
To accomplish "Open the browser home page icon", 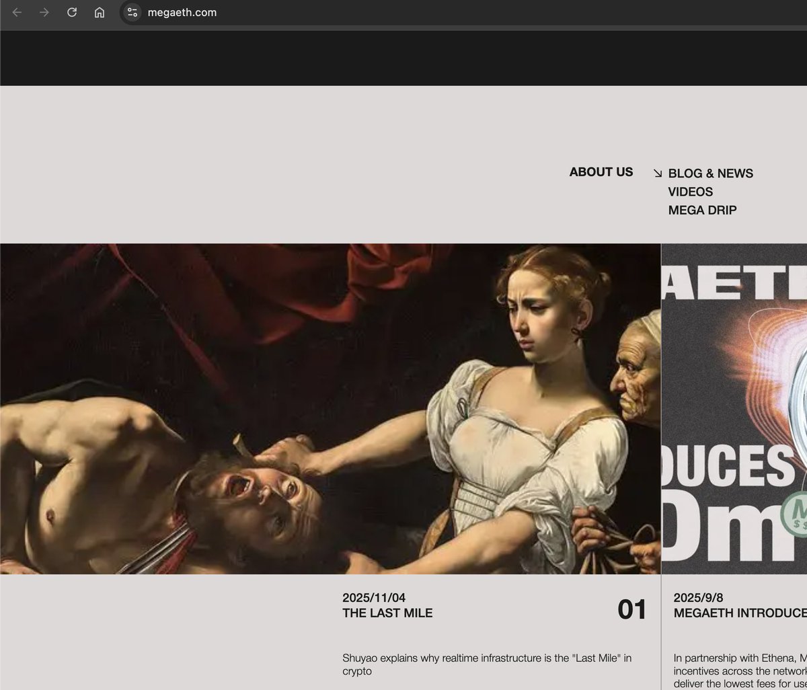I will pos(100,12).
